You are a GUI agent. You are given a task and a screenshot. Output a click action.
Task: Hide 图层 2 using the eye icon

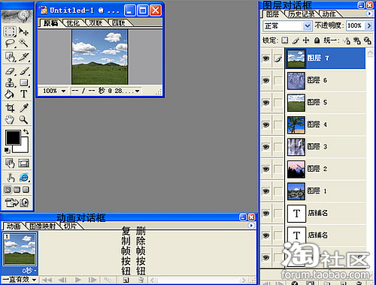pyautogui.click(x=266, y=169)
